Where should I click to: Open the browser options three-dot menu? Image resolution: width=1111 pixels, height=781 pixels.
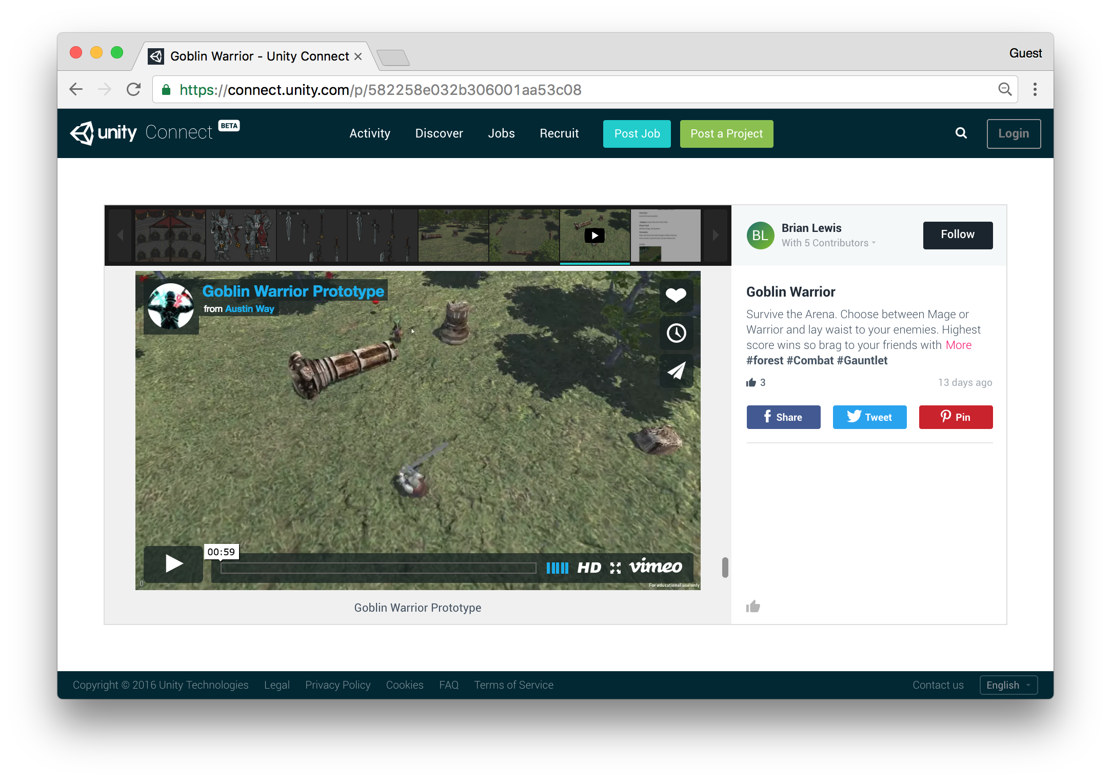[x=1035, y=89]
